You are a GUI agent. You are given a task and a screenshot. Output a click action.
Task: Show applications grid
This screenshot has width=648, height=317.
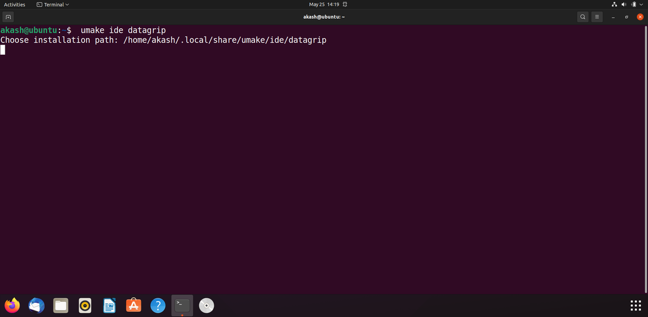[x=636, y=305]
